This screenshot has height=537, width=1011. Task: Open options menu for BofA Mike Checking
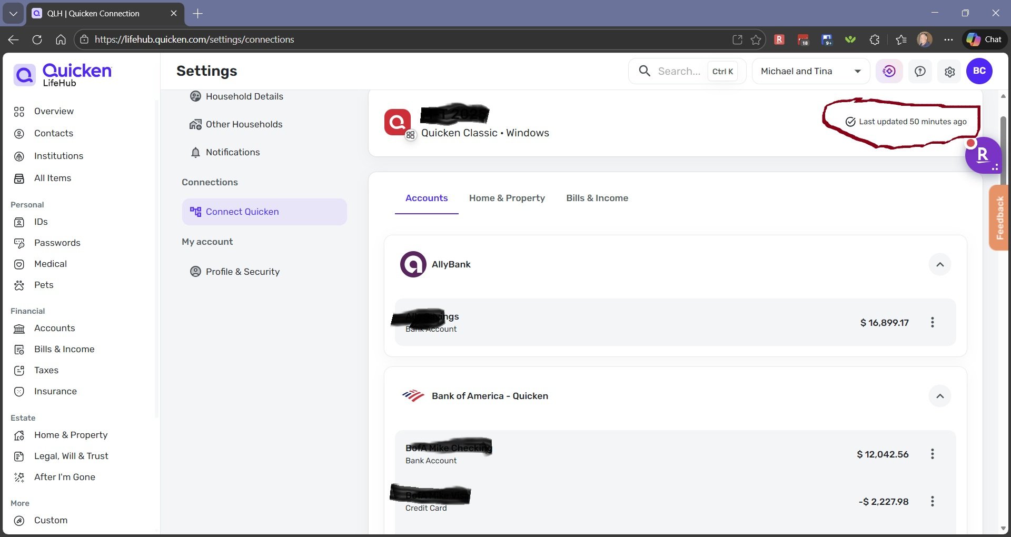932,454
